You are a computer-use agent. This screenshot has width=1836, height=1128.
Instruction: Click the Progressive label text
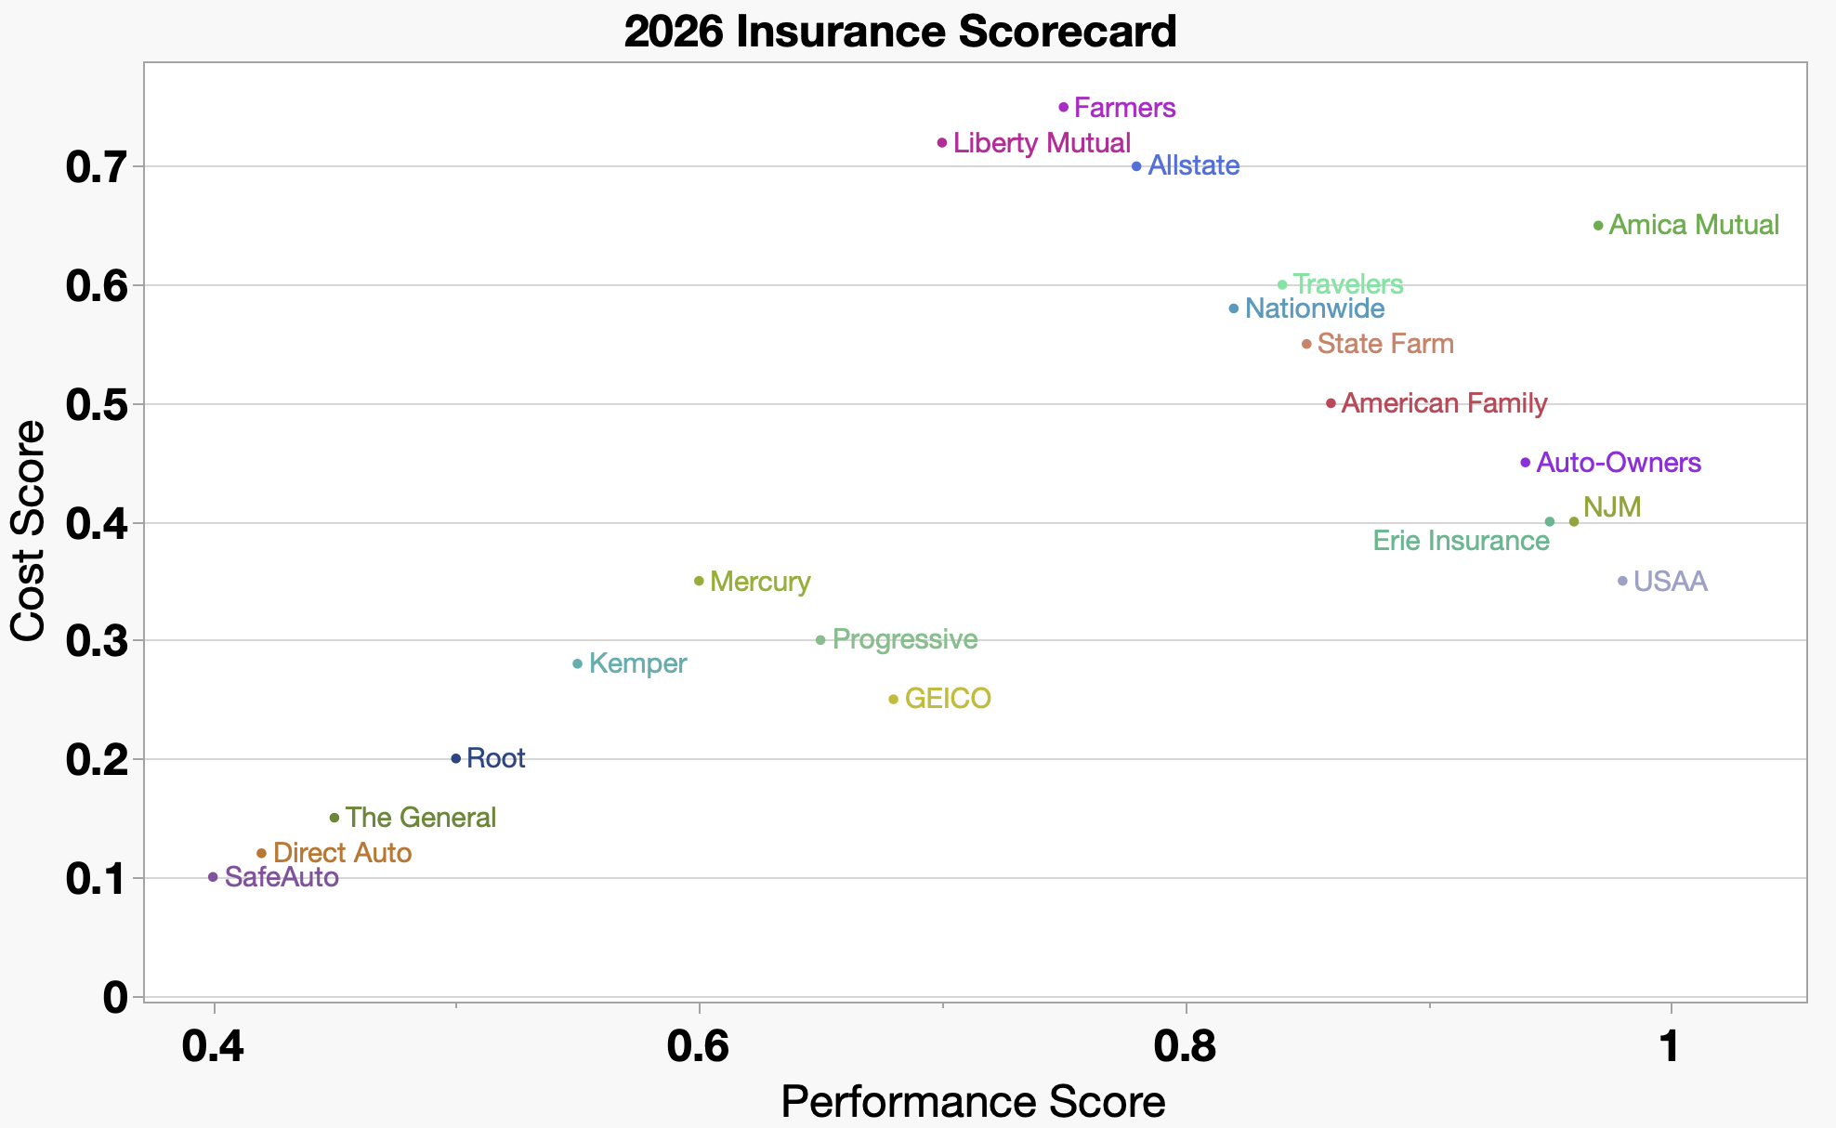[904, 639]
